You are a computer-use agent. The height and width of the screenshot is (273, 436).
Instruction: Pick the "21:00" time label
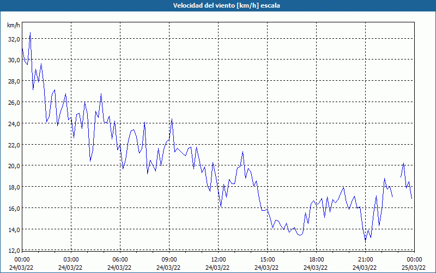(x=365, y=260)
